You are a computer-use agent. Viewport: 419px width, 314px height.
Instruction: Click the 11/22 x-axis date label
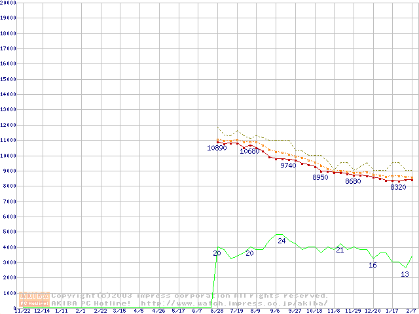click(x=22, y=311)
